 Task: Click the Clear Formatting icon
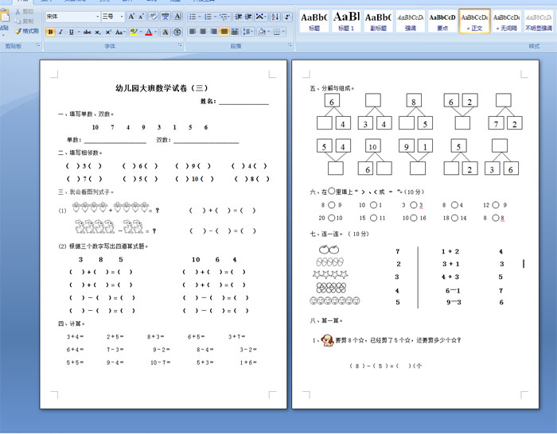[x=153, y=17]
